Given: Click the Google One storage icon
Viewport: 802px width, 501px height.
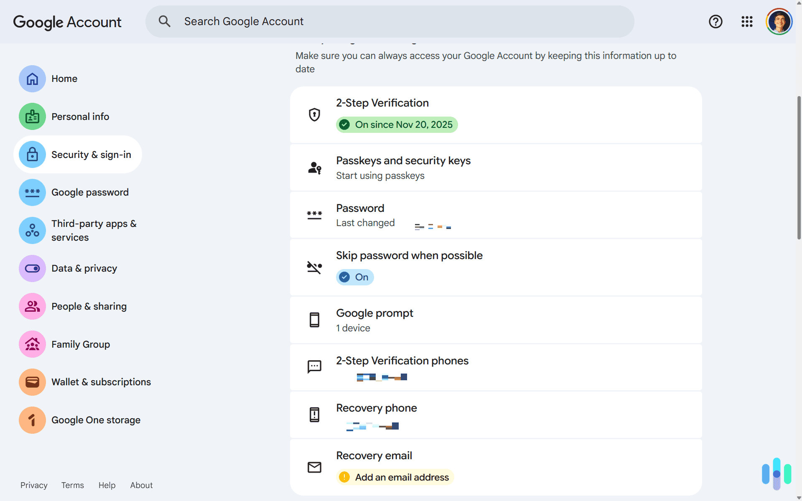Looking at the screenshot, I should pos(32,420).
